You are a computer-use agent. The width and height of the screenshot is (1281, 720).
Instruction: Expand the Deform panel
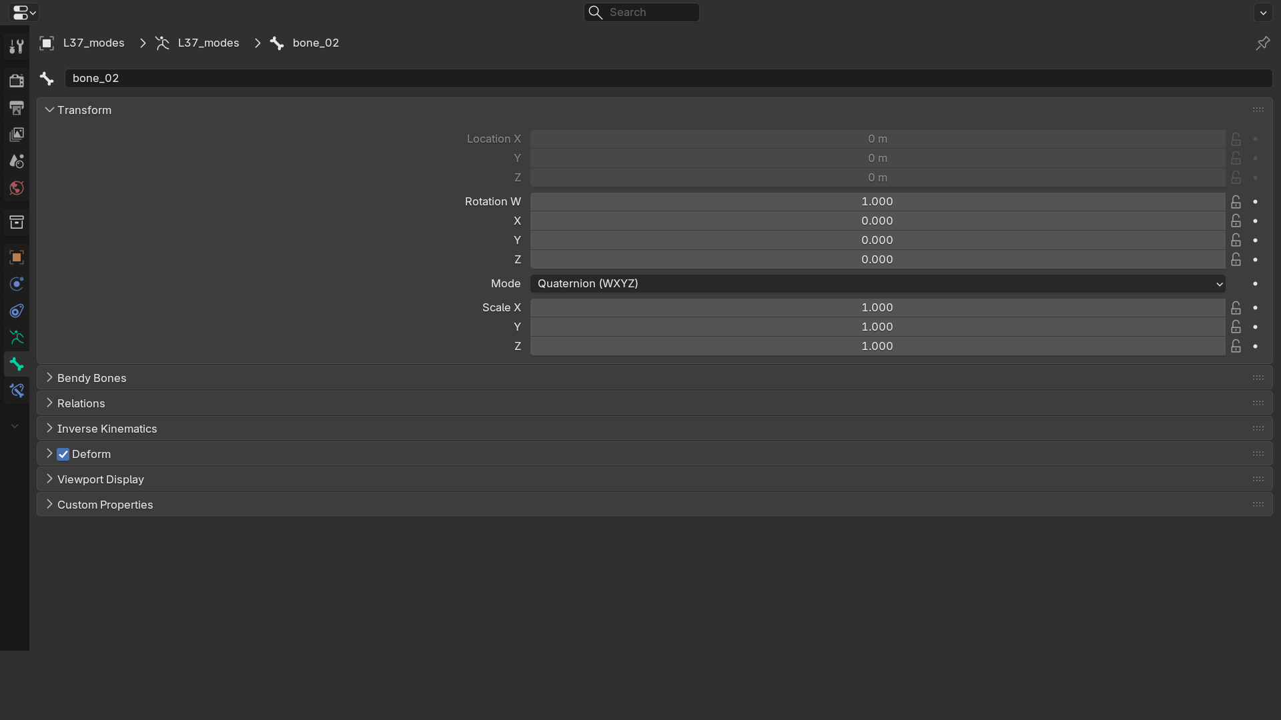(49, 454)
